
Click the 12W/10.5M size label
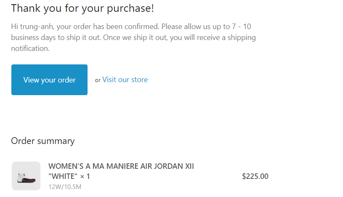65,187
